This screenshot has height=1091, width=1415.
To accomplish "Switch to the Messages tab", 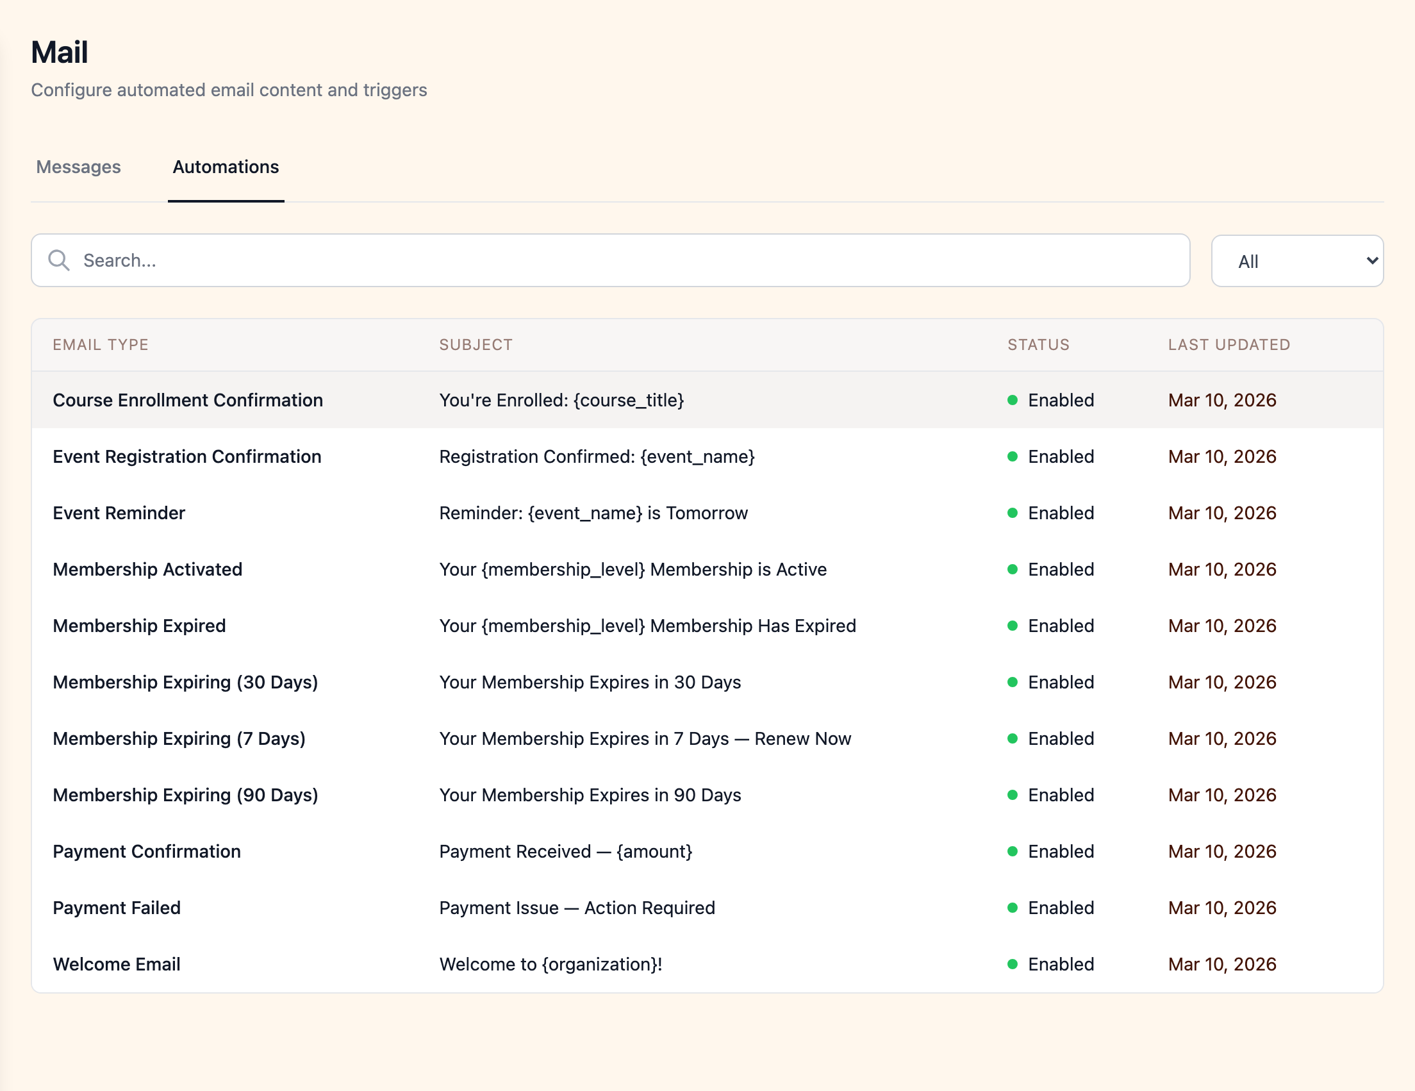I will coord(78,167).
